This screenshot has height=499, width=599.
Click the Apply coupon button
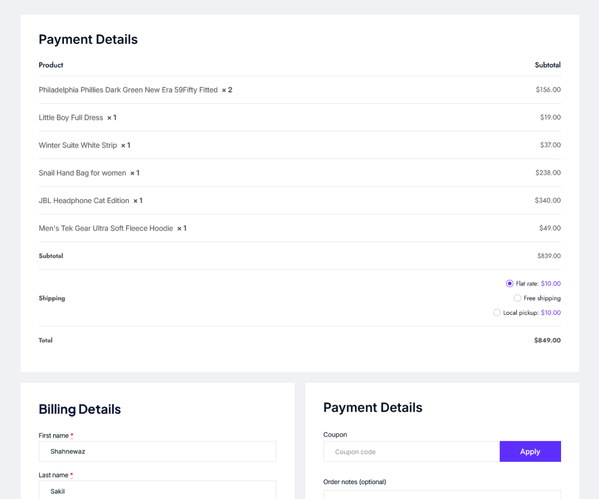pos(530,452)
